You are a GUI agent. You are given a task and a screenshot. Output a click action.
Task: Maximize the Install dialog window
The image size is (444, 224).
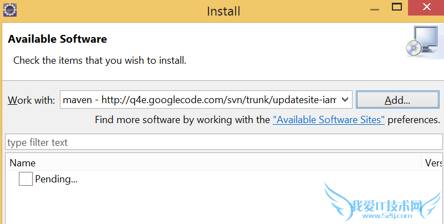[397, 7]
